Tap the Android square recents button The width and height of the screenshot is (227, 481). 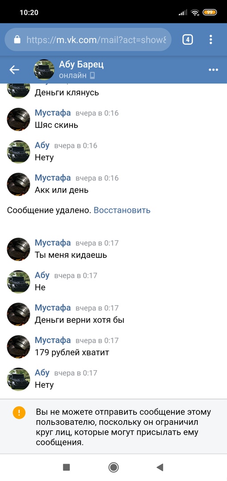(x=66, y=467)
